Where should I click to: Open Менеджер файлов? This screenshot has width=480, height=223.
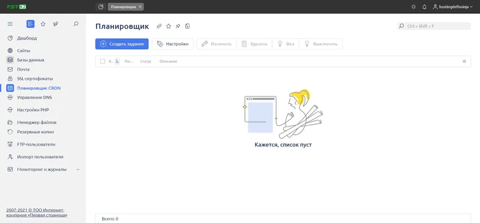pos(37,122)
